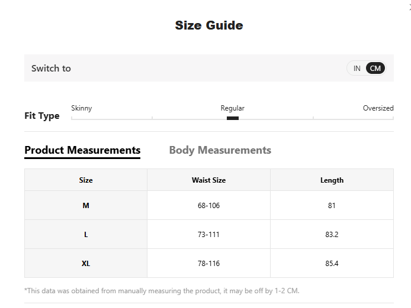Click the 68-106 waist size value
411x308 pixels.
point(208,206)
